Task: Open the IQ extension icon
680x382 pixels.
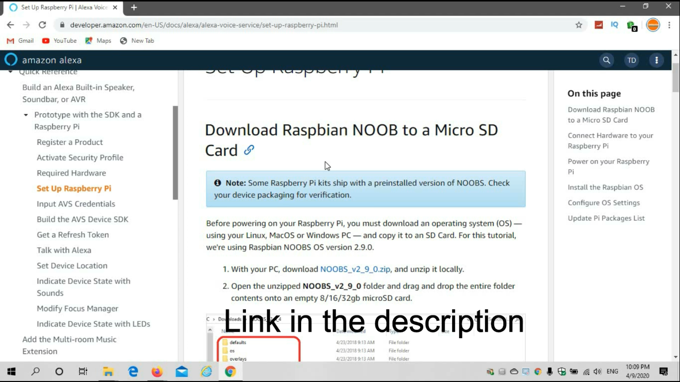Action: tap(614, 25)
